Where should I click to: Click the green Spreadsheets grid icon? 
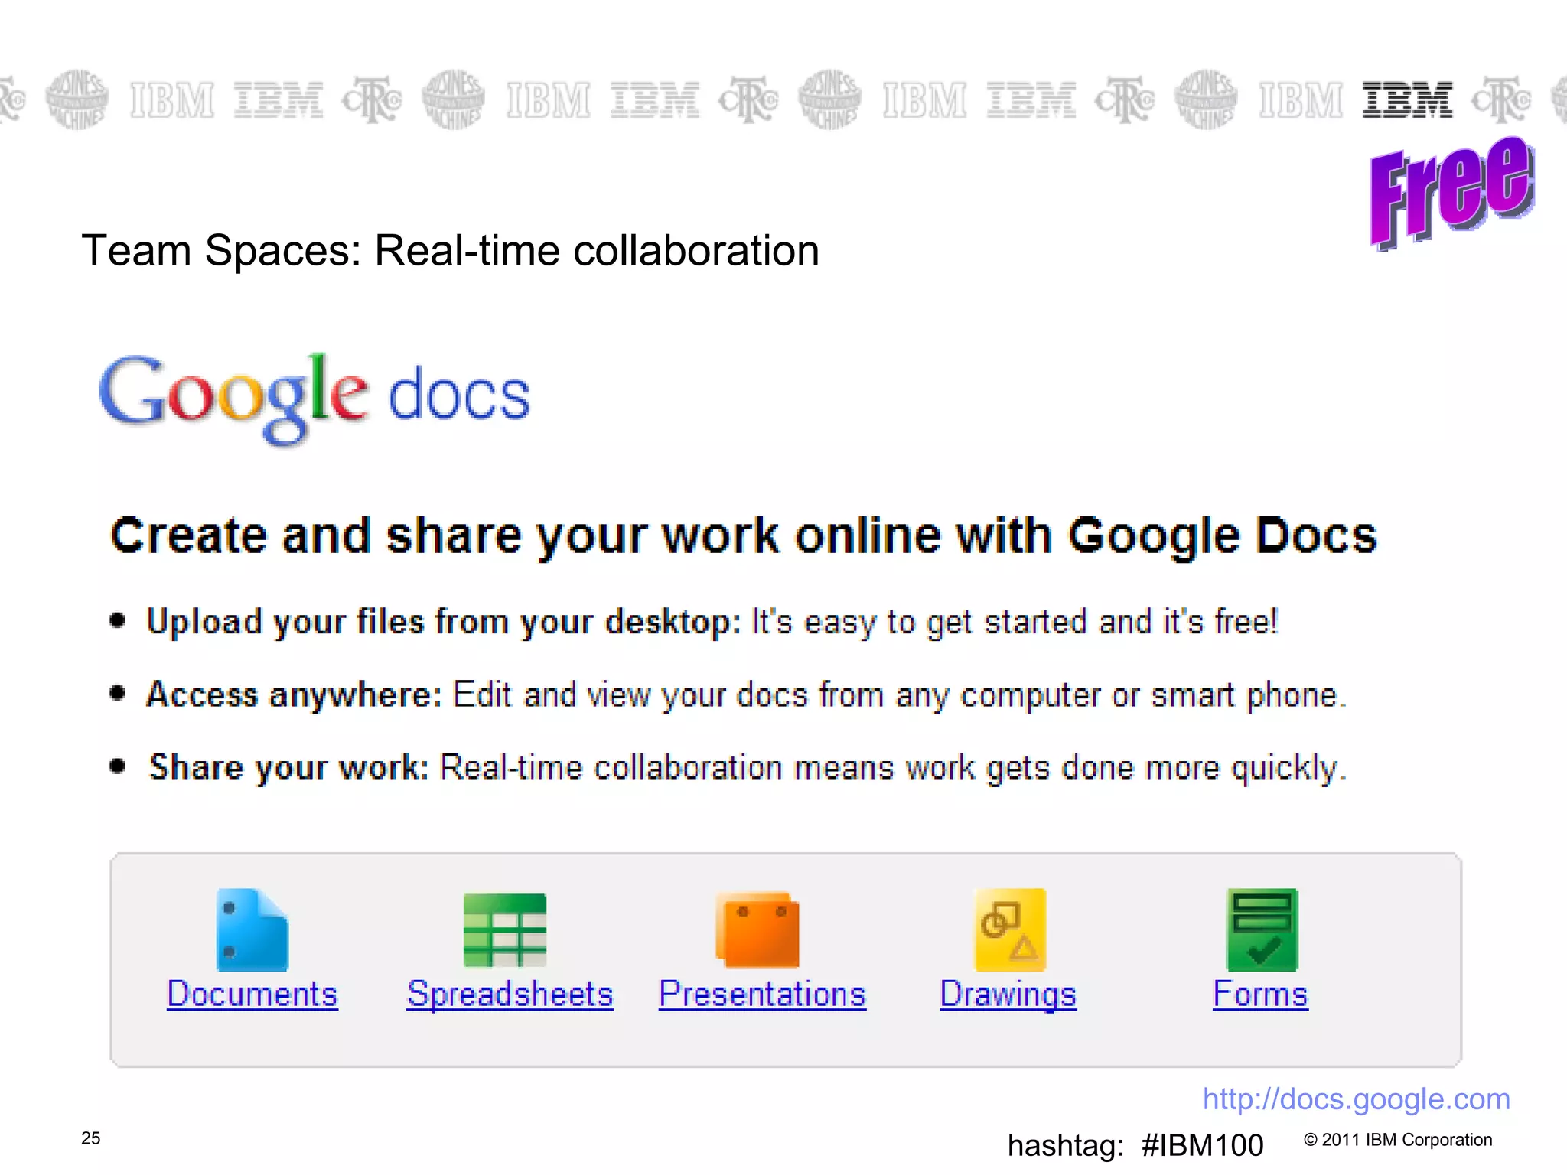[505, 930]
